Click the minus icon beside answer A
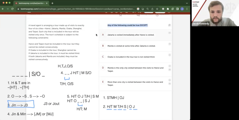The image size is (239, 120). click(169, 33)
